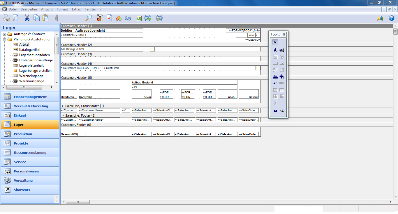Open the Ansicht menu
The image size is (398, 214).
[47, 9]
